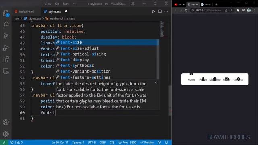
Task: Open the Manage gear in the activity bar
Action: [6, 134]
